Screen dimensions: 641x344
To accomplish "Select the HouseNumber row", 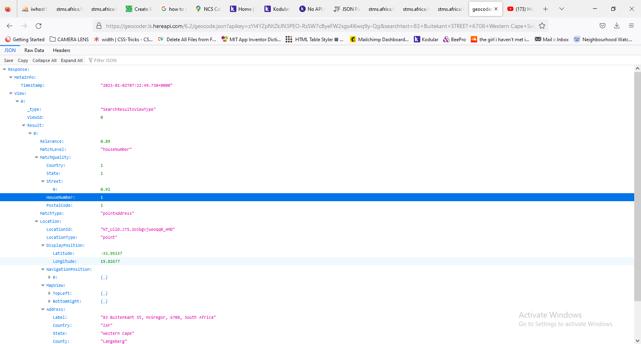I will 317,197.
